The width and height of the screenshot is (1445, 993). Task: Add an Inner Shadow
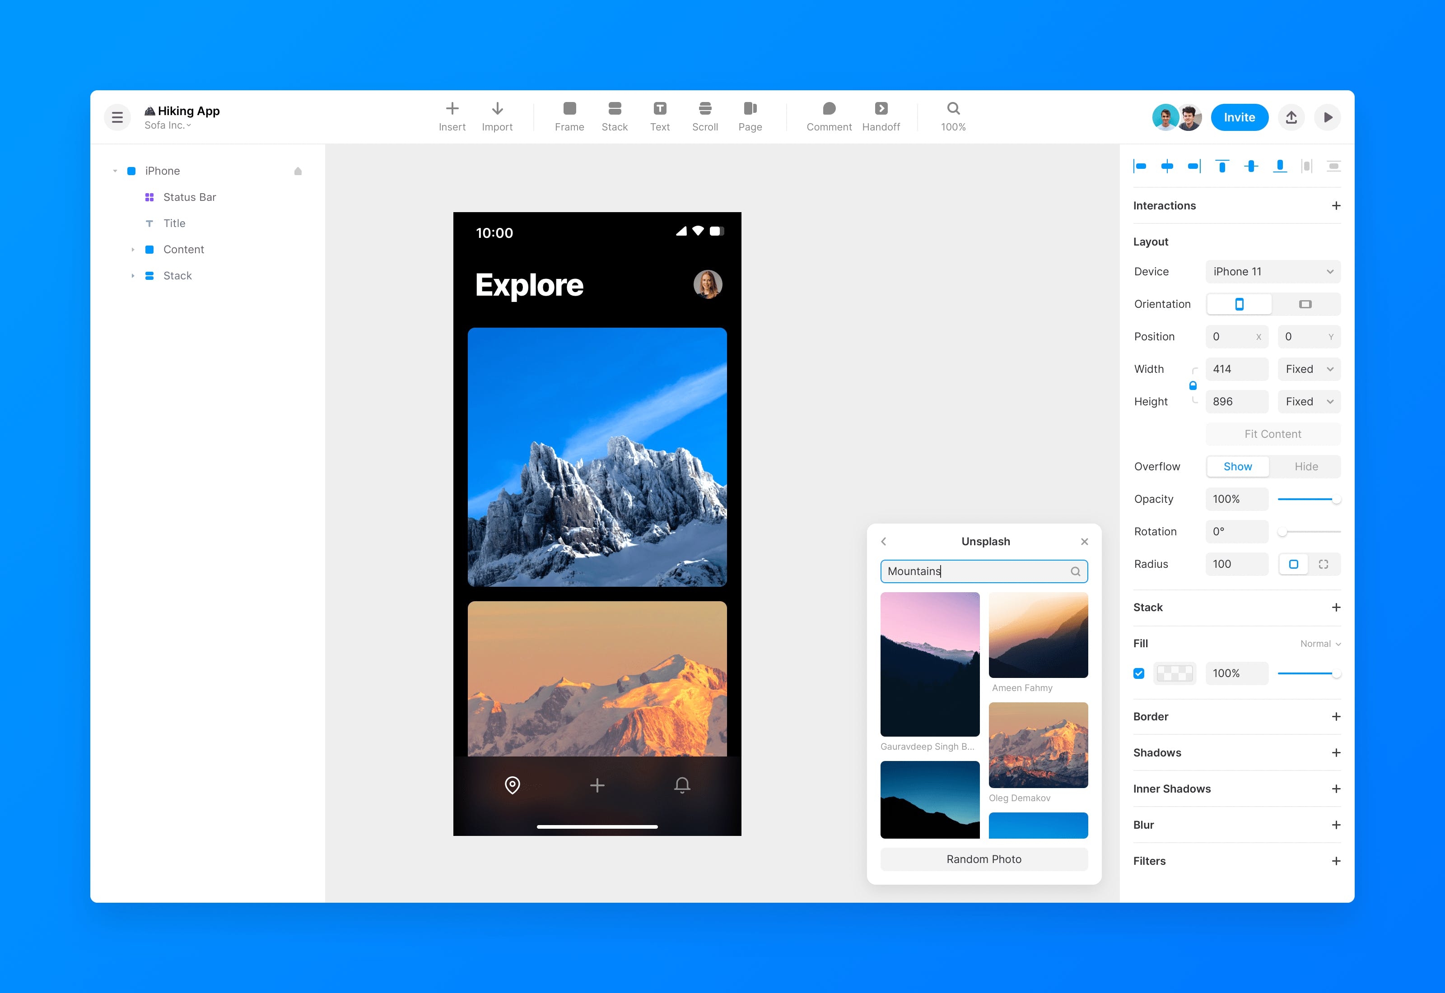click(1336, 789)
